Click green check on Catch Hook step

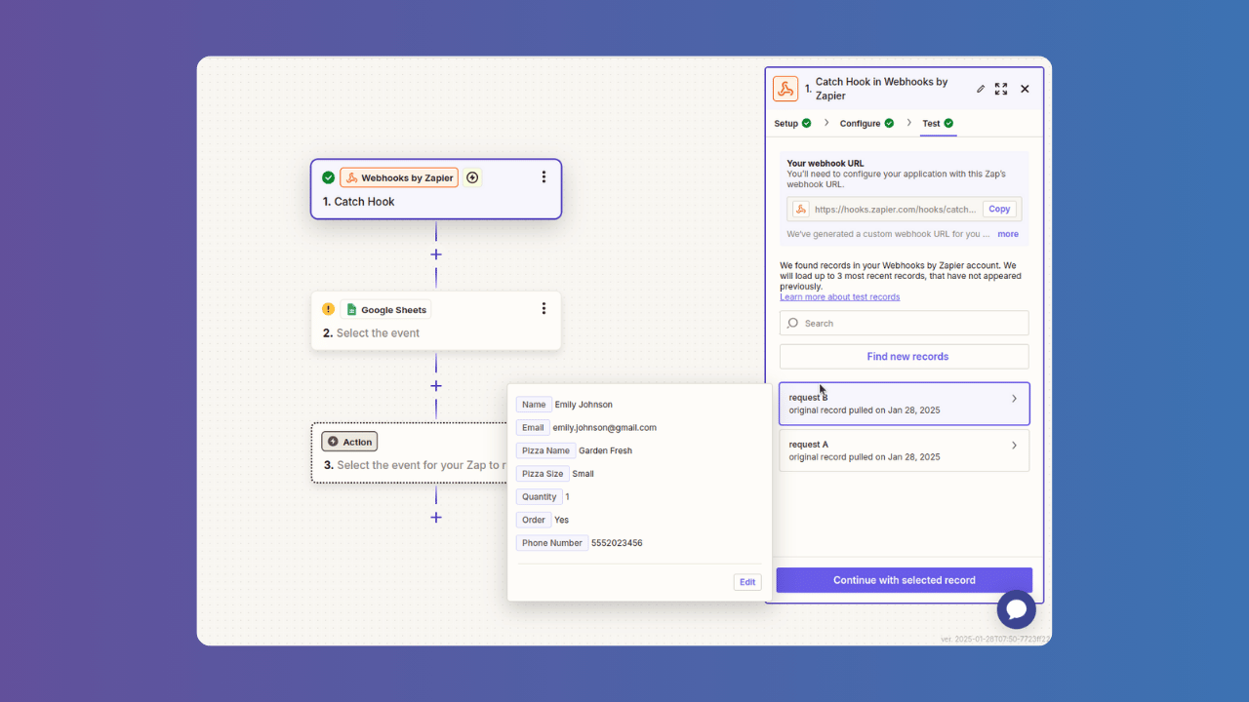tap(329, 177)
